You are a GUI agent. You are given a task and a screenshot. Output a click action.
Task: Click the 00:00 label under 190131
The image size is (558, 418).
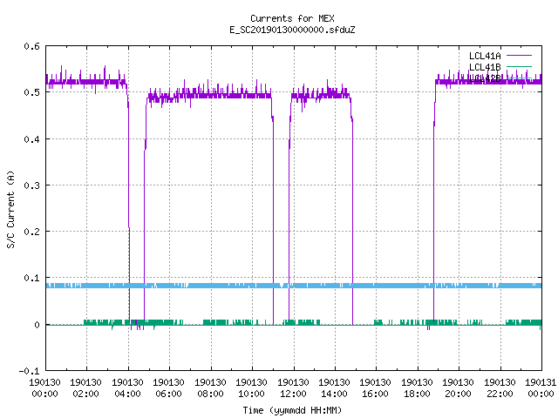pos(541,394)
